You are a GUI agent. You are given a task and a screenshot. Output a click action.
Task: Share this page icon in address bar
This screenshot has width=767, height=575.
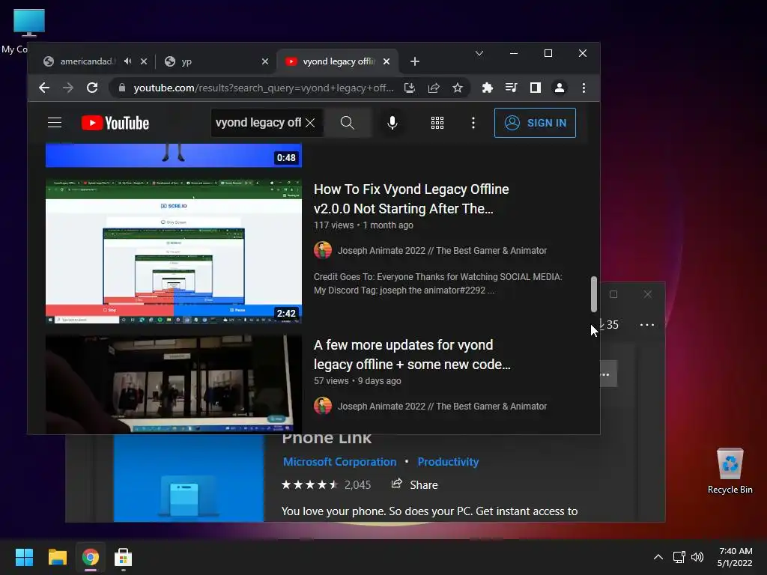[434, 88]
